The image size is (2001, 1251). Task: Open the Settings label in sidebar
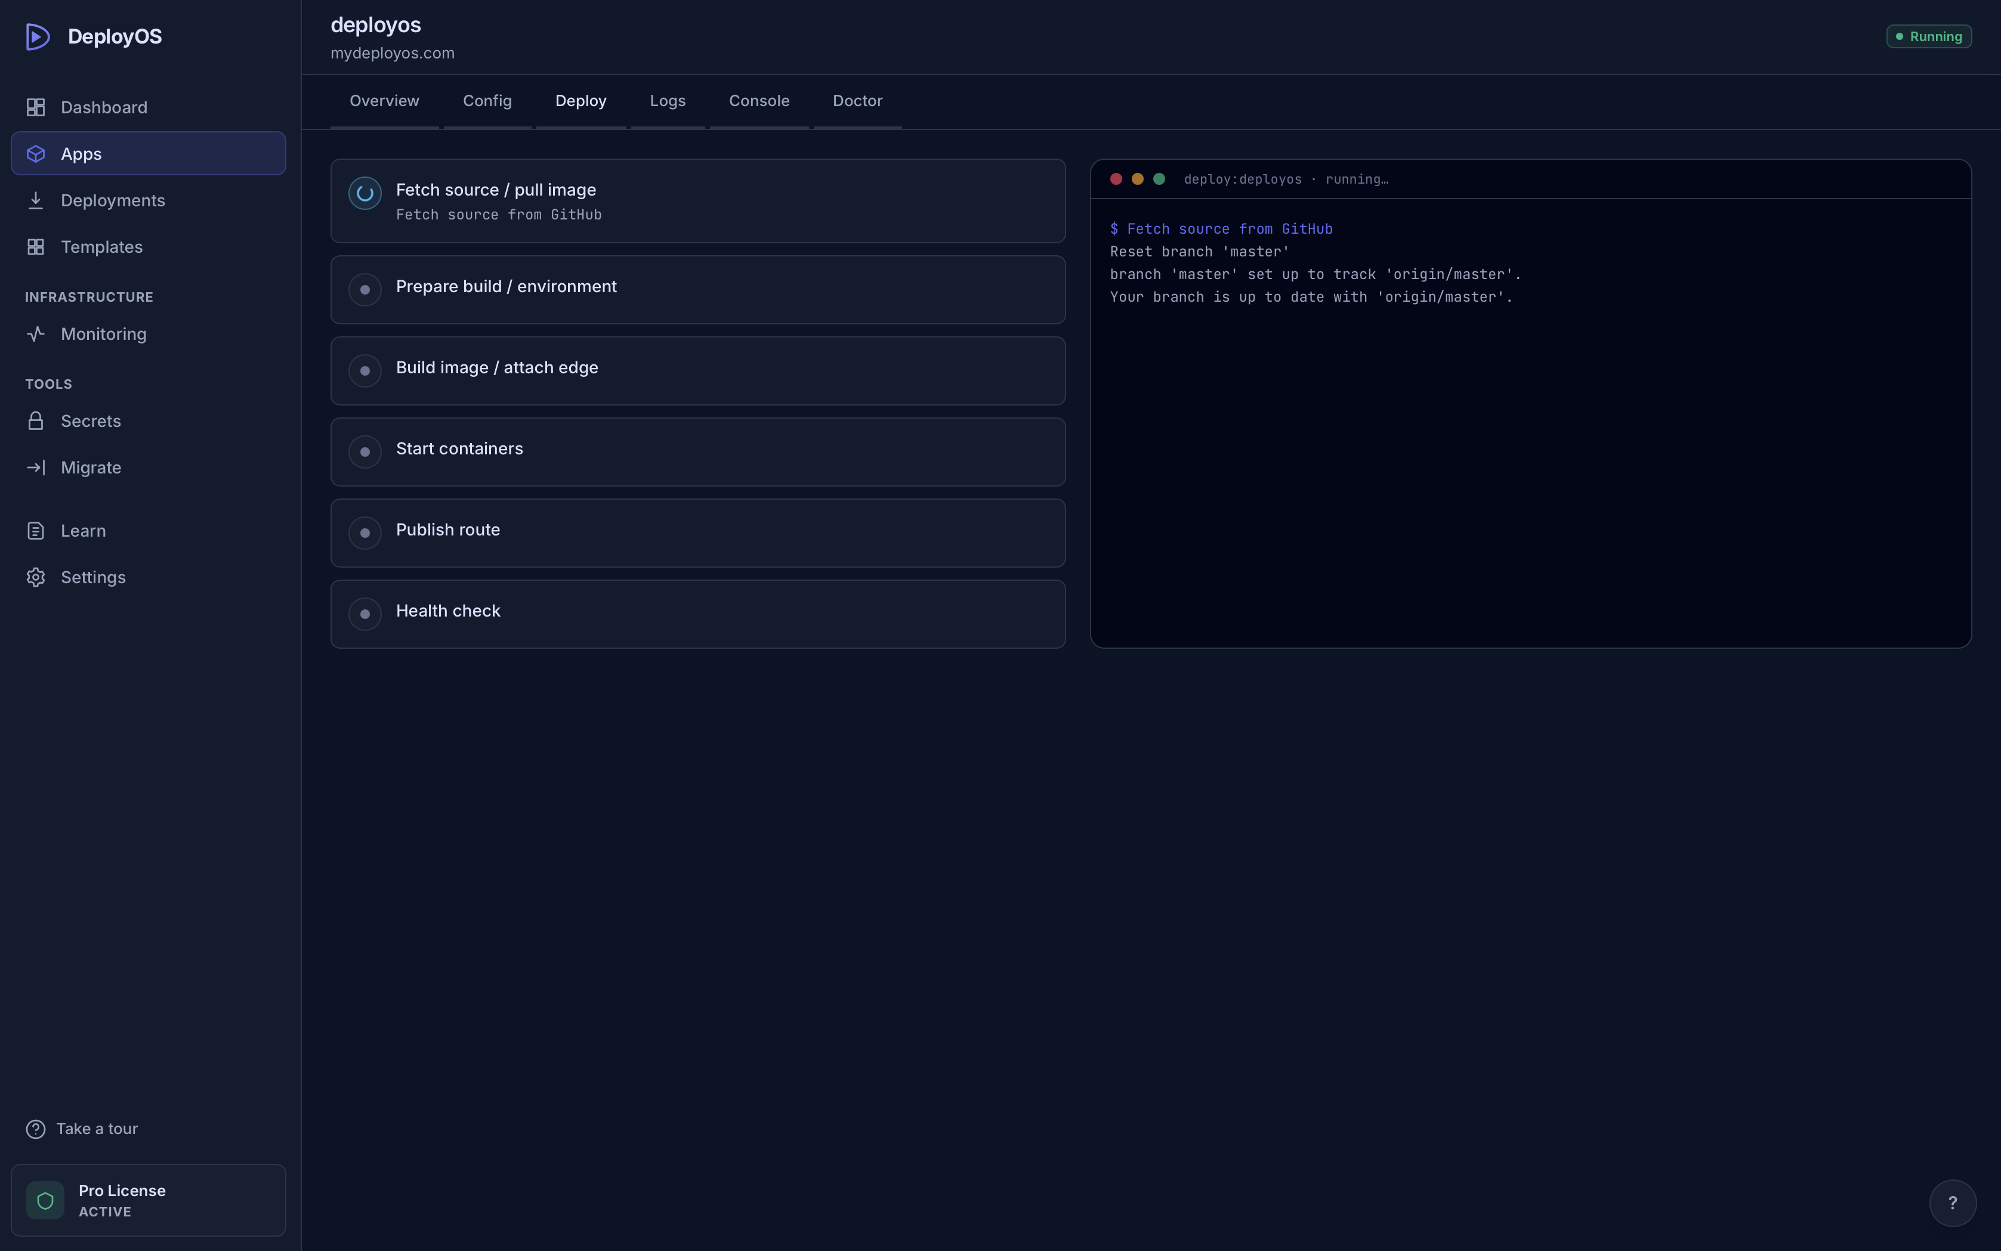94,577
